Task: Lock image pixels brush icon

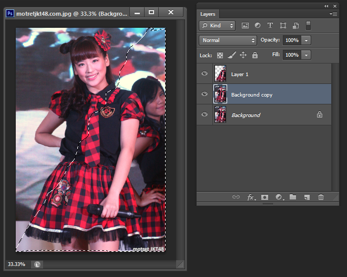Action: click(232, 55)
